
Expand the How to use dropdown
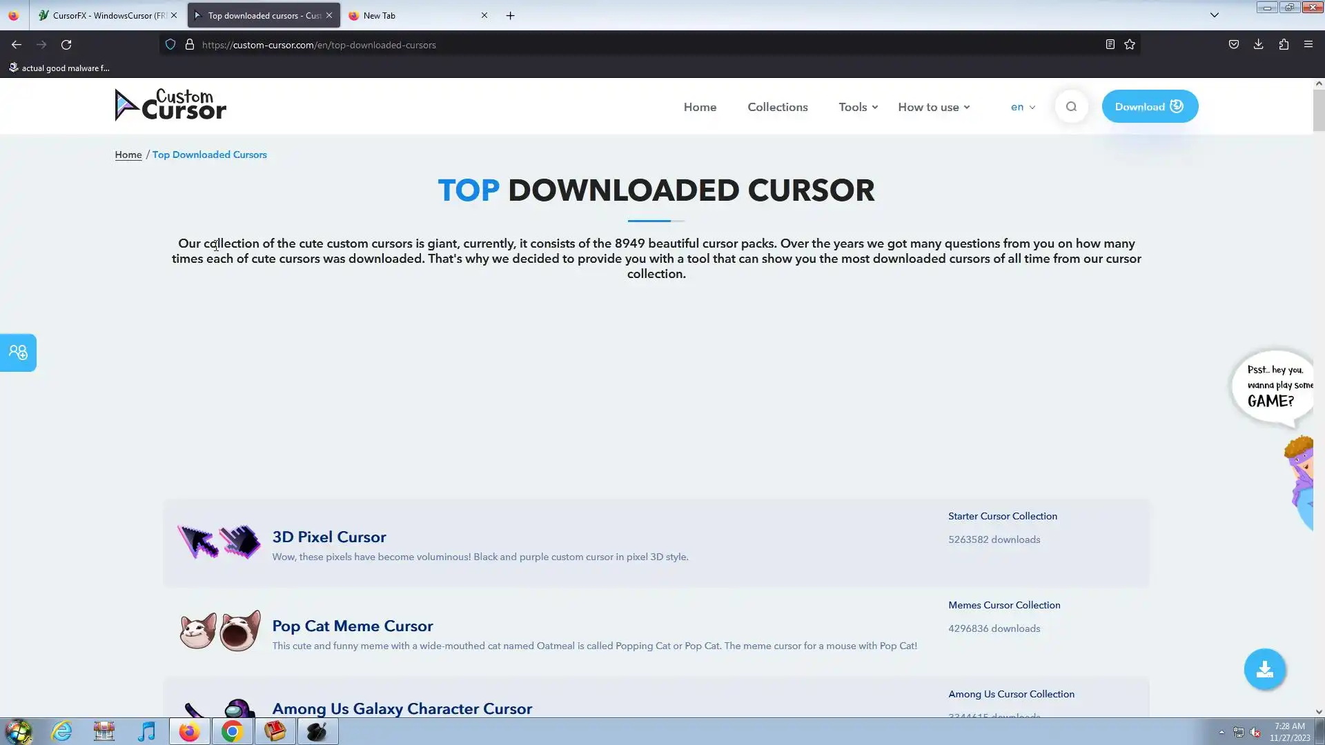[933, 107]
